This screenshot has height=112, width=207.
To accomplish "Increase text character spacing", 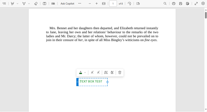I will pos(106,73).
